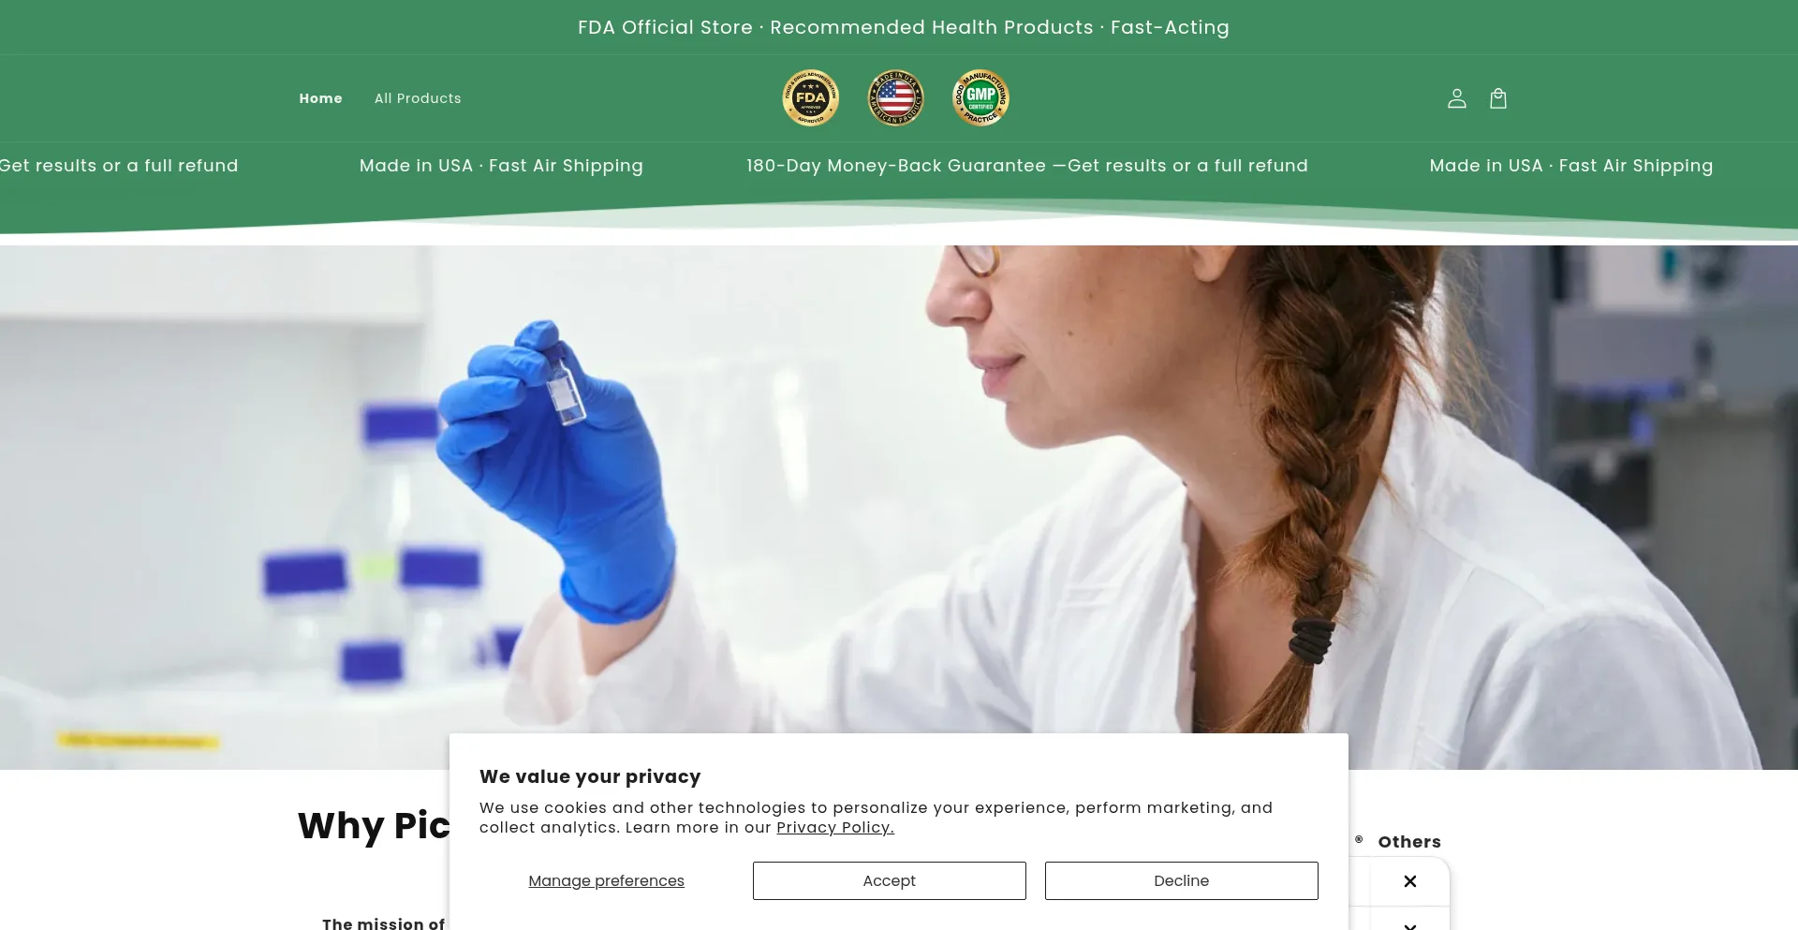Accept the cookie privacy notice

tap(890, 880)
